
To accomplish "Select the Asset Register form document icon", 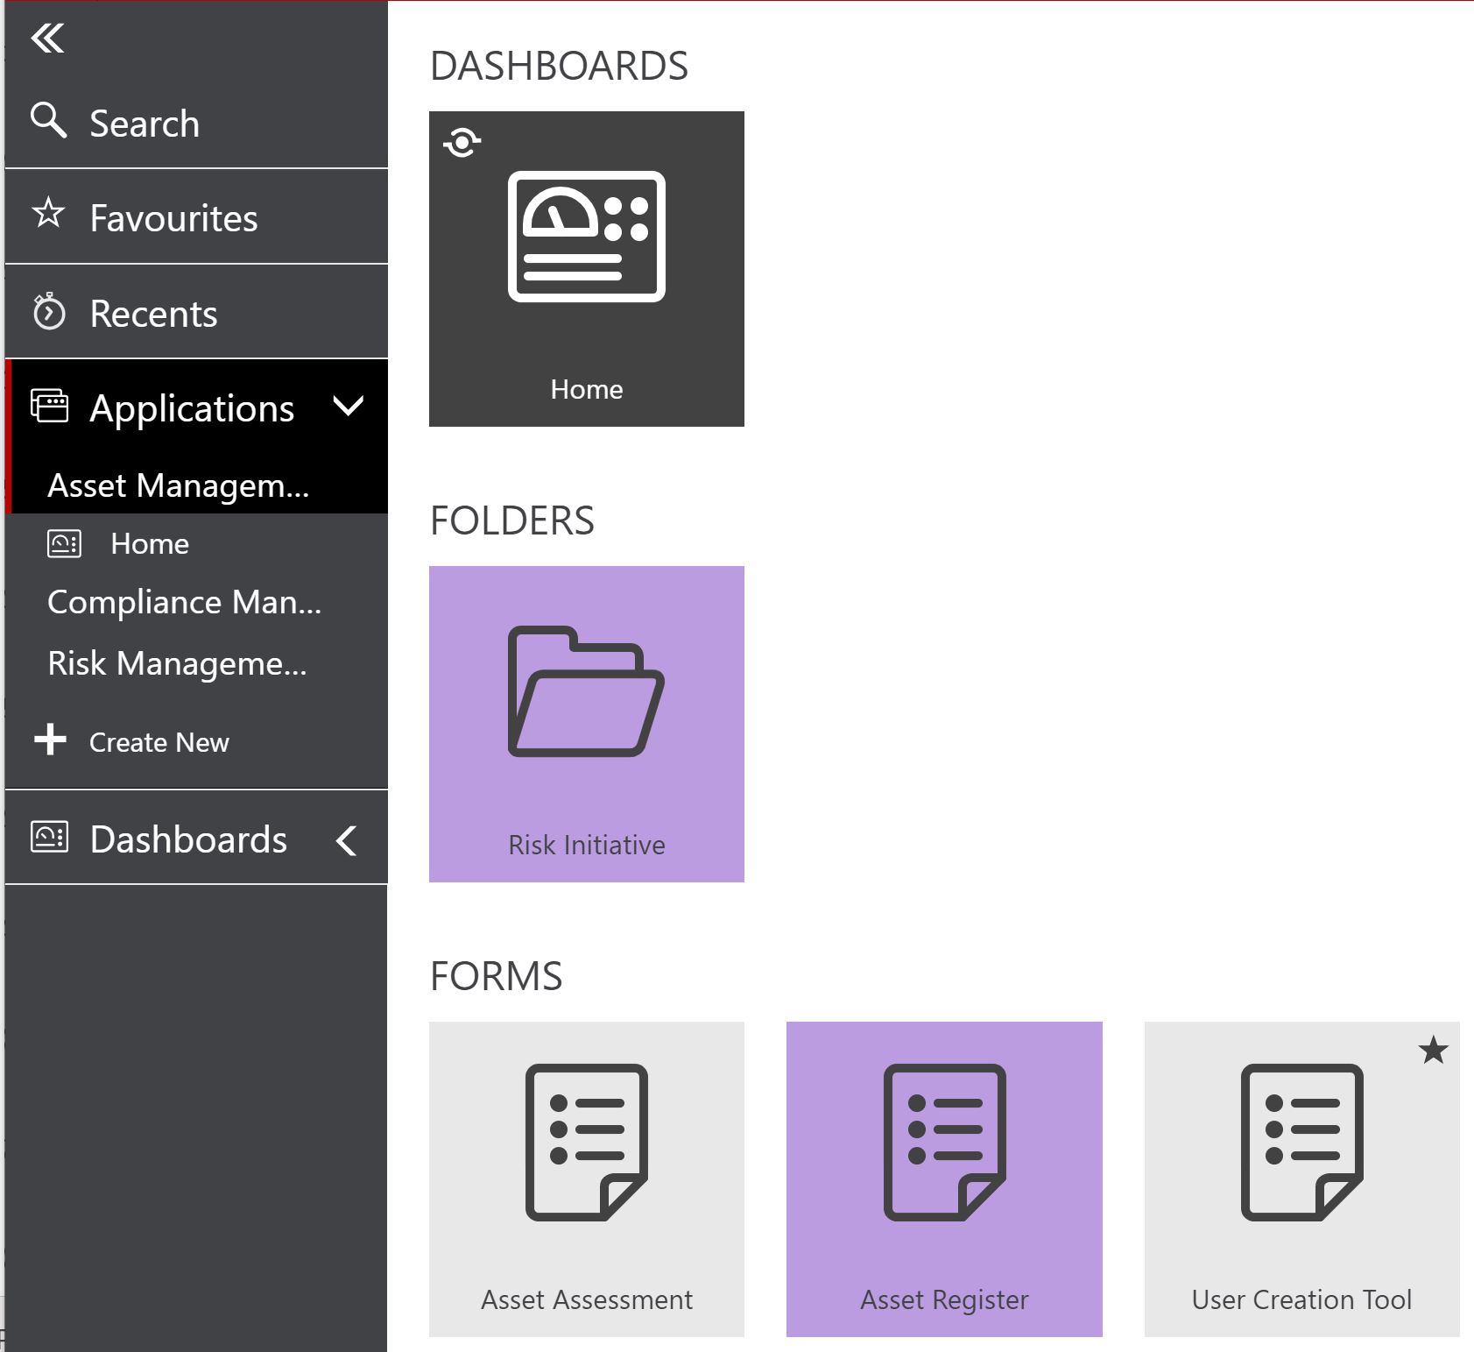I will click(944, 1139).
